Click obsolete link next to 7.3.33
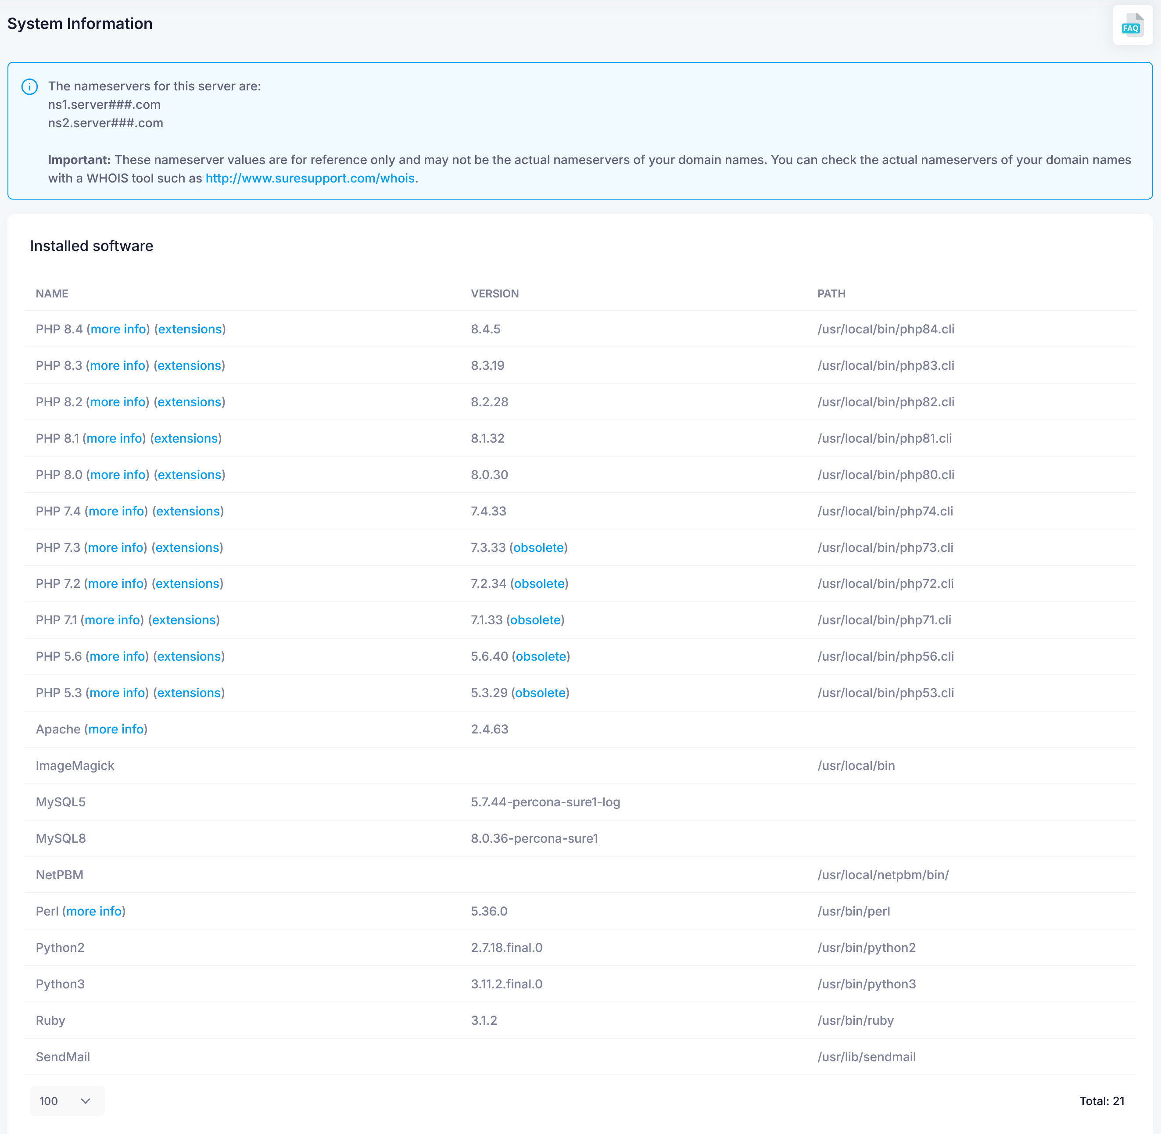 pos(538,547)
